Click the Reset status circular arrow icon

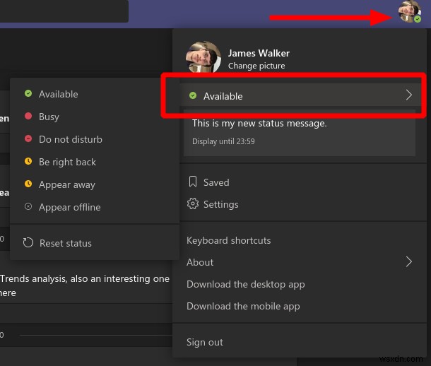click(28, 242)
